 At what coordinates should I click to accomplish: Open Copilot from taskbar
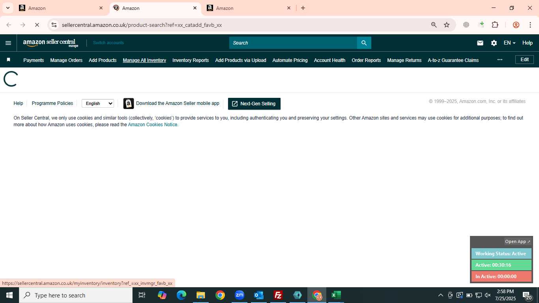pos(162,295)
